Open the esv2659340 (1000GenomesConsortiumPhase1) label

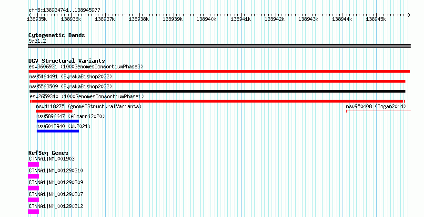pos(87,96)
